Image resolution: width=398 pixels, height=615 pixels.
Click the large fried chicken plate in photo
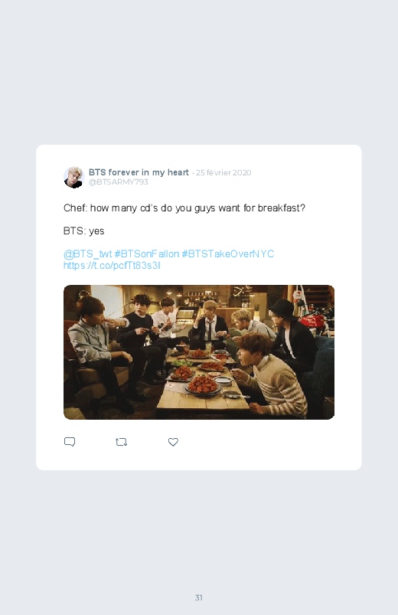(202, 384)
